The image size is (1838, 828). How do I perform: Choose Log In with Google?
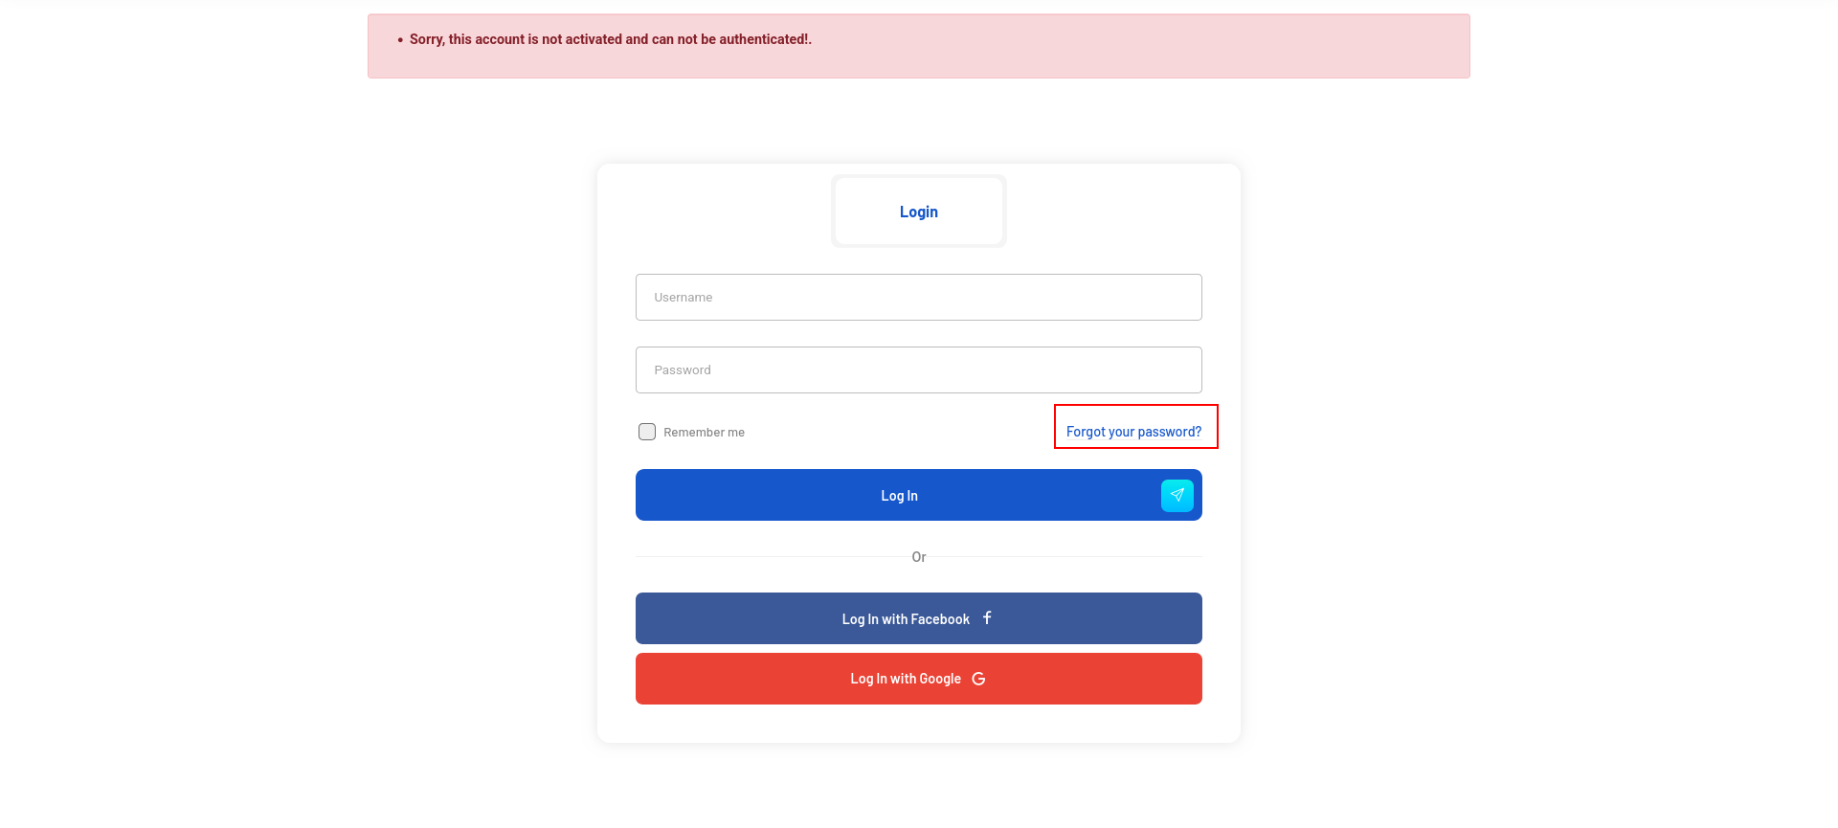pos(919,679)
